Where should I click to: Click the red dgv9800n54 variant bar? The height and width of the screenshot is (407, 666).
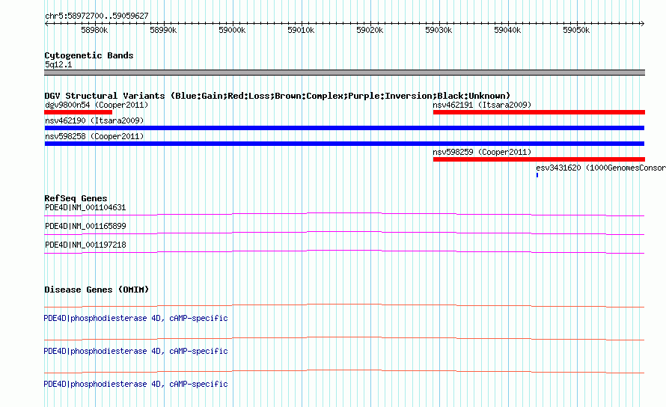[x=78, y=112]
